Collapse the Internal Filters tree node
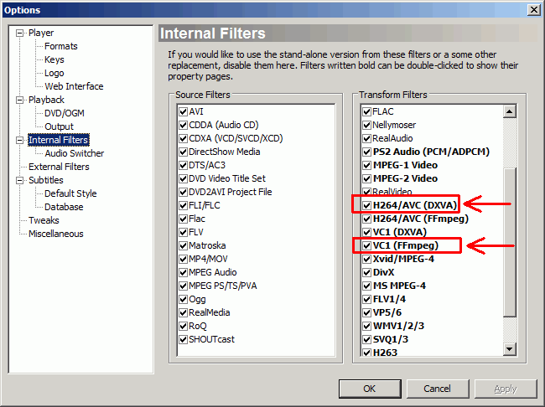The image size is (545, 407). 20,141
